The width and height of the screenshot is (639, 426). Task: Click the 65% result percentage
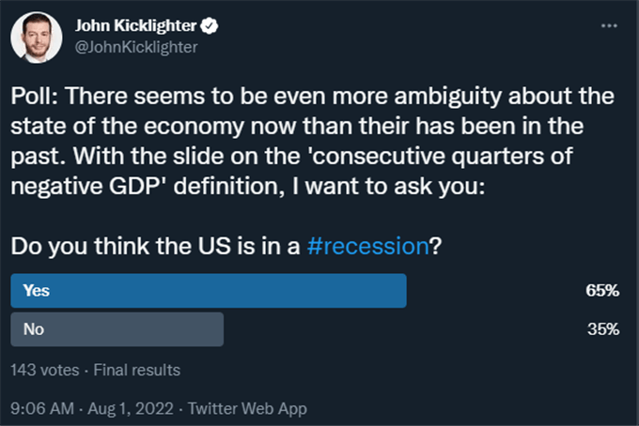click(x=602, y=291)
